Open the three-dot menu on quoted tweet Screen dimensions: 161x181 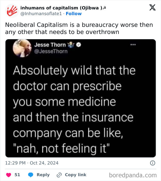[133, 45]
